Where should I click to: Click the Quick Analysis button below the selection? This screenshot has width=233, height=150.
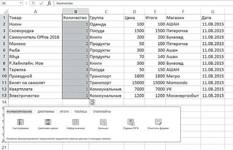(92, 102)
